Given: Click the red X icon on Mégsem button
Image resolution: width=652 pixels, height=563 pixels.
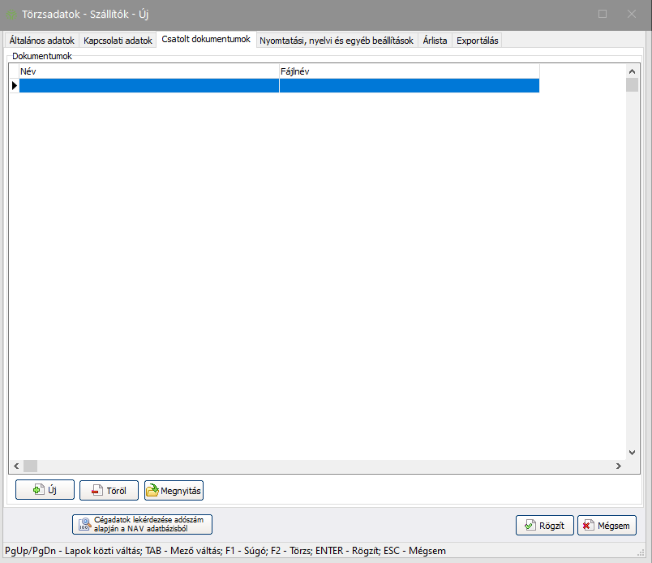Looking at the screenshot, I should [x=587, y=526].
